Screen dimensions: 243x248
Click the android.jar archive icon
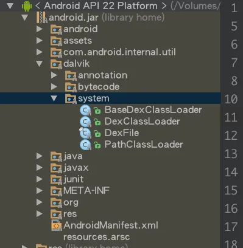point(42,18)
